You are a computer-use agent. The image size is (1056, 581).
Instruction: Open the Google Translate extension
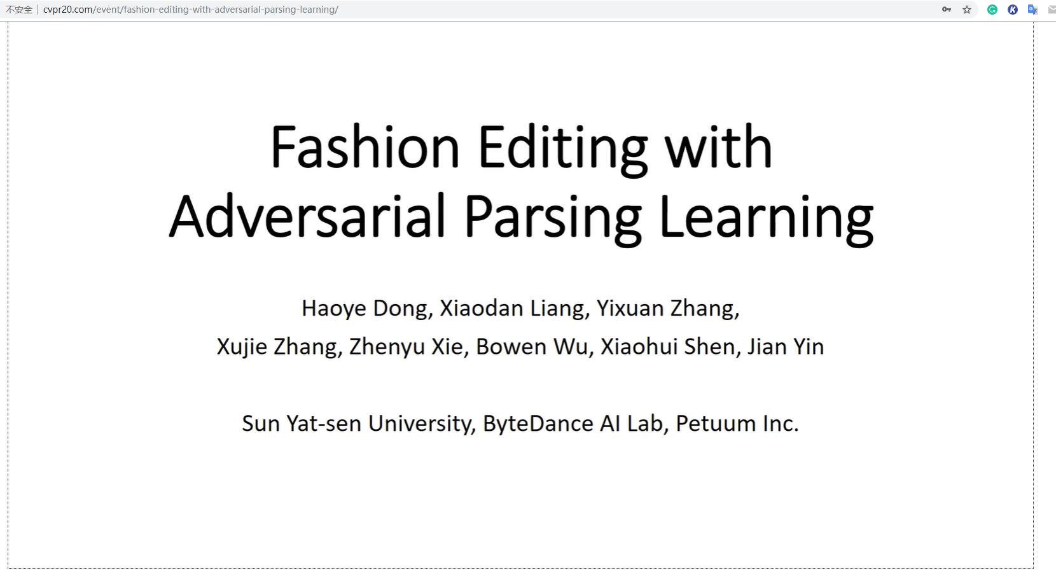(x=1033, y=10)
